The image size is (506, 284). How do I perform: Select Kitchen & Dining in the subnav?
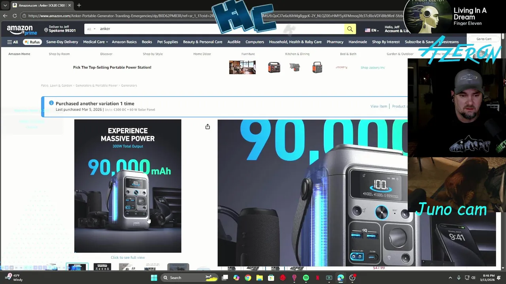(297, 54)
